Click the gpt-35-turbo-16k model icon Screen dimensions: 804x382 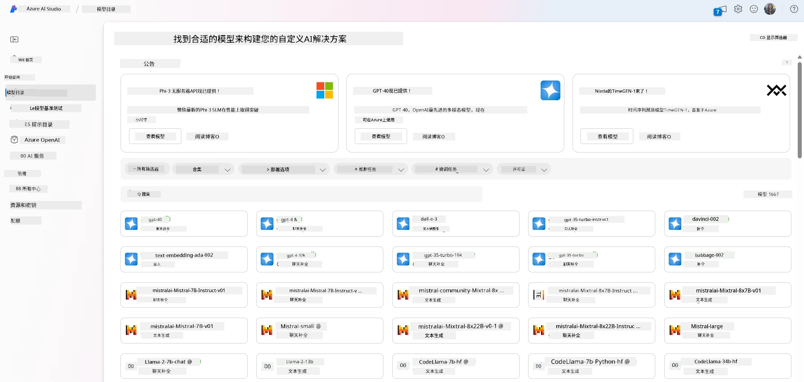[403, 259]
